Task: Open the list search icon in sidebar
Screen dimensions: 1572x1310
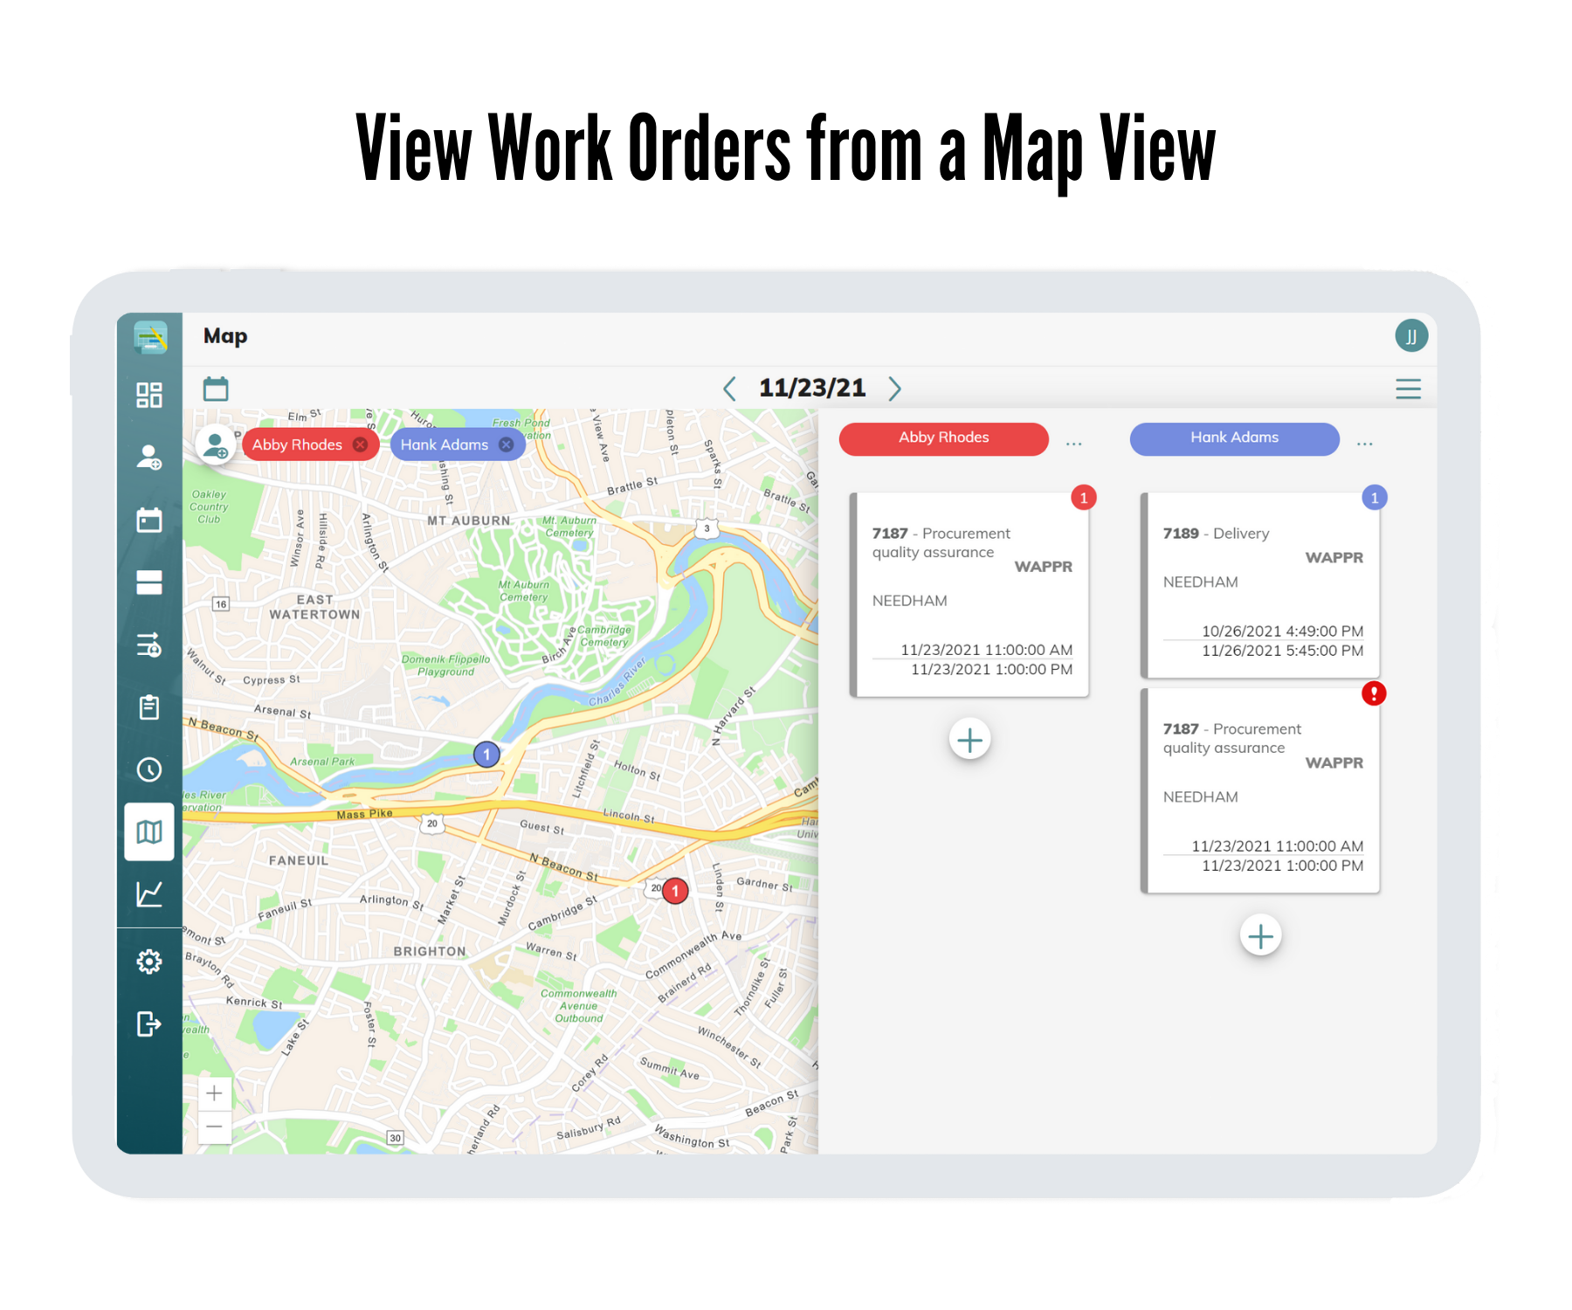Action: [x=149, y=645]
